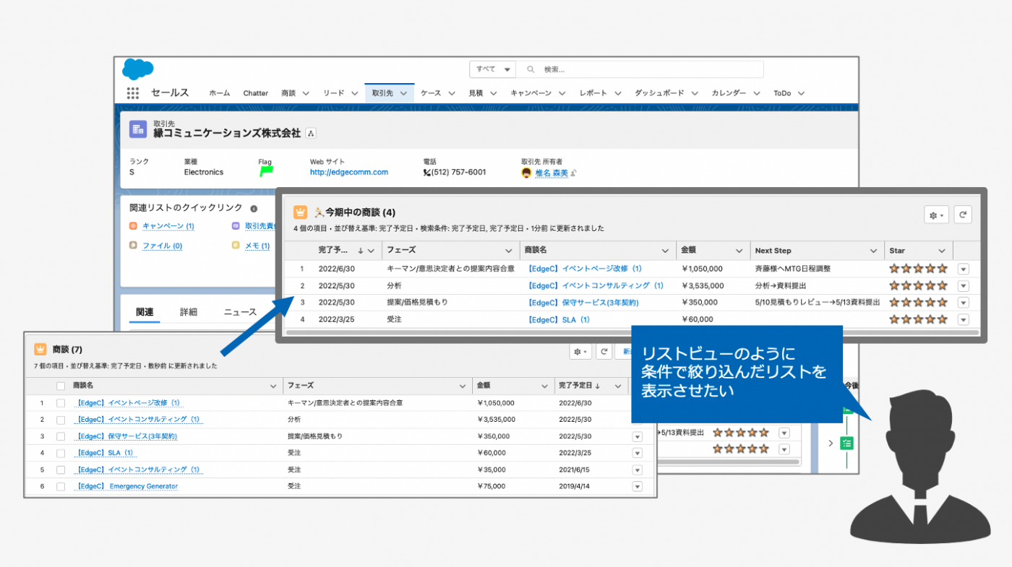Check the Emergency Generator row
This screenshot has width=1012, height=567.
pos(61,486)
